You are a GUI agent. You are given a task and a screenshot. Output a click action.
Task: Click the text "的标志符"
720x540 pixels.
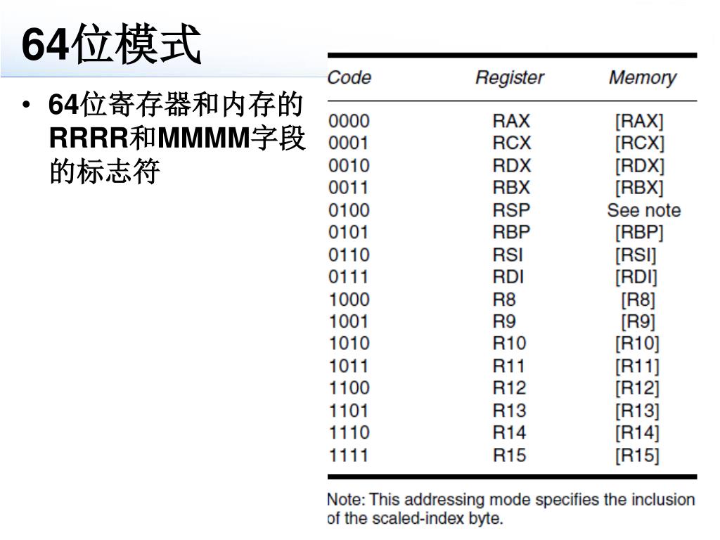(x=105, y=170)
